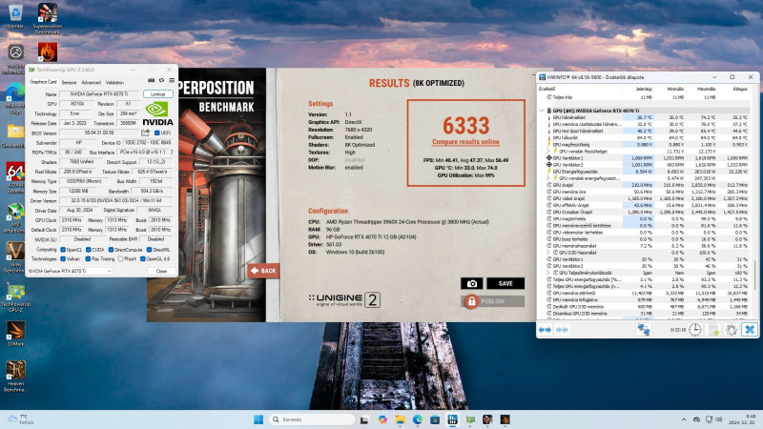
Task: Open Valley Benchmark desktop icon
Action: pos(15,257)
